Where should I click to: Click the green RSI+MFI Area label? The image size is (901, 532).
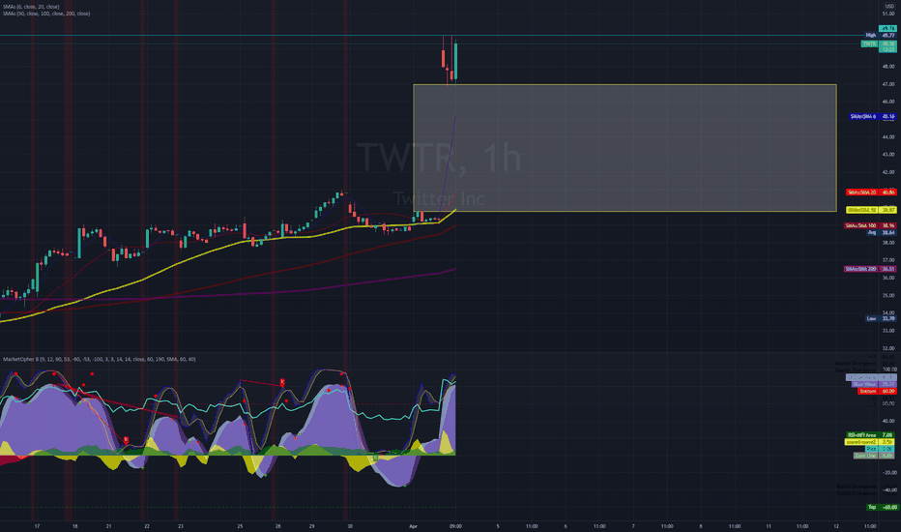(x=870, y=435)
